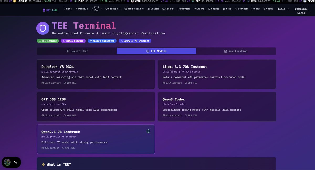
Task: Select the DeepSeek V3 0324 model card
Action: click(96, 74)
